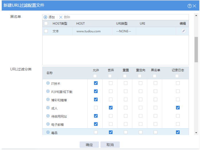200x150 pixels.
Task: Enable 记录日志 for IT技术
Action: pyautogui.click(x=178, y=83)
